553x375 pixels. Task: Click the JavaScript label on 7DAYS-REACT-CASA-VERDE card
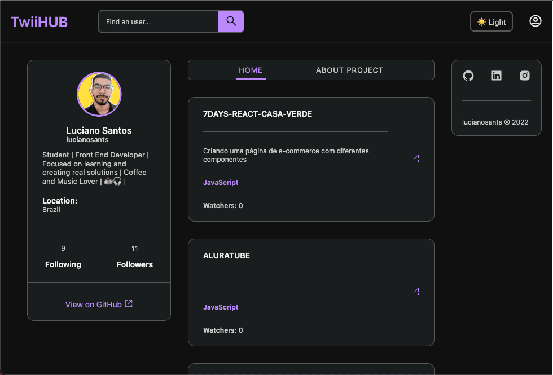click(221, 182)
